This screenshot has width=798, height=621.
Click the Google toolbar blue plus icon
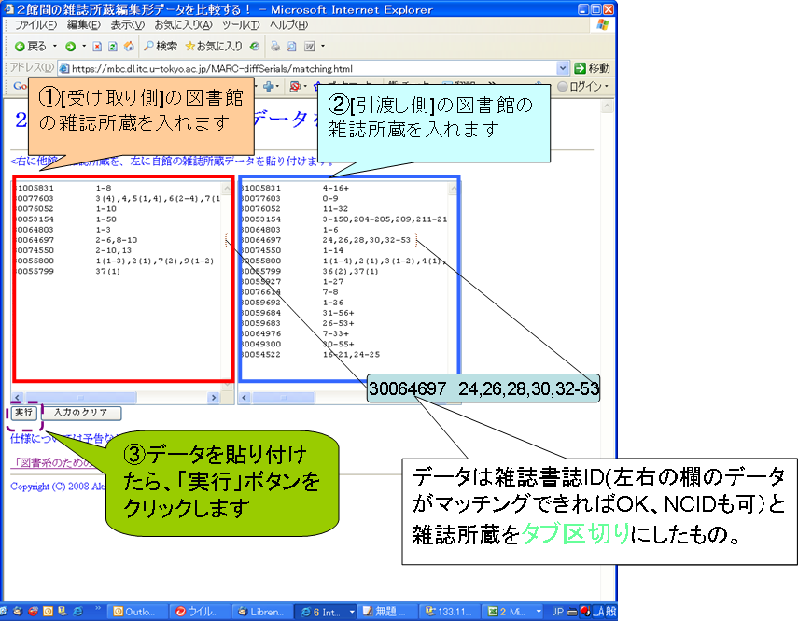(x=268, y=87)
